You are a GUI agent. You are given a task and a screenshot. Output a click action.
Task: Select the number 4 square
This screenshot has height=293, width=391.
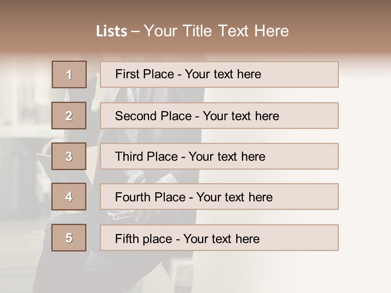tap(69, 197)
